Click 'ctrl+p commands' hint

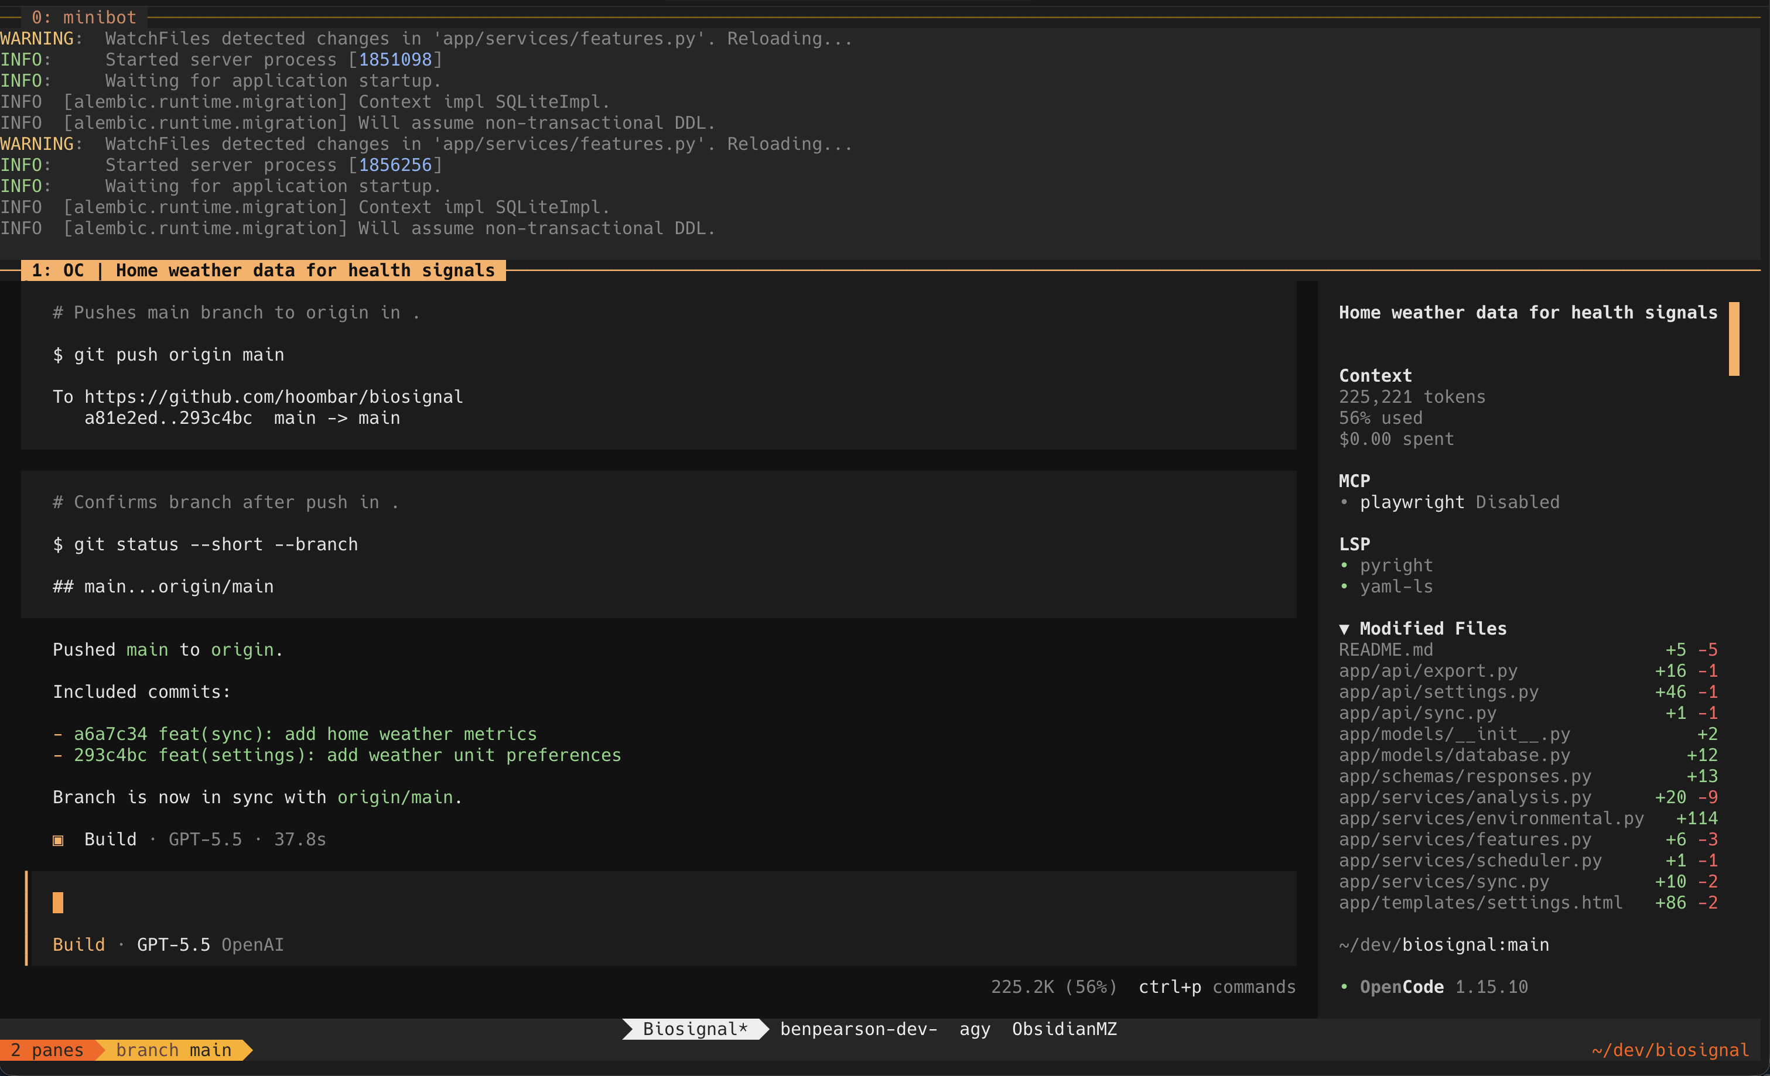[x=1217, y=987]
